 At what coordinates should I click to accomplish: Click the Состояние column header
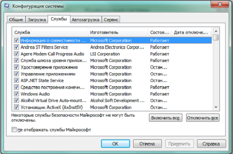coord(159,32)
